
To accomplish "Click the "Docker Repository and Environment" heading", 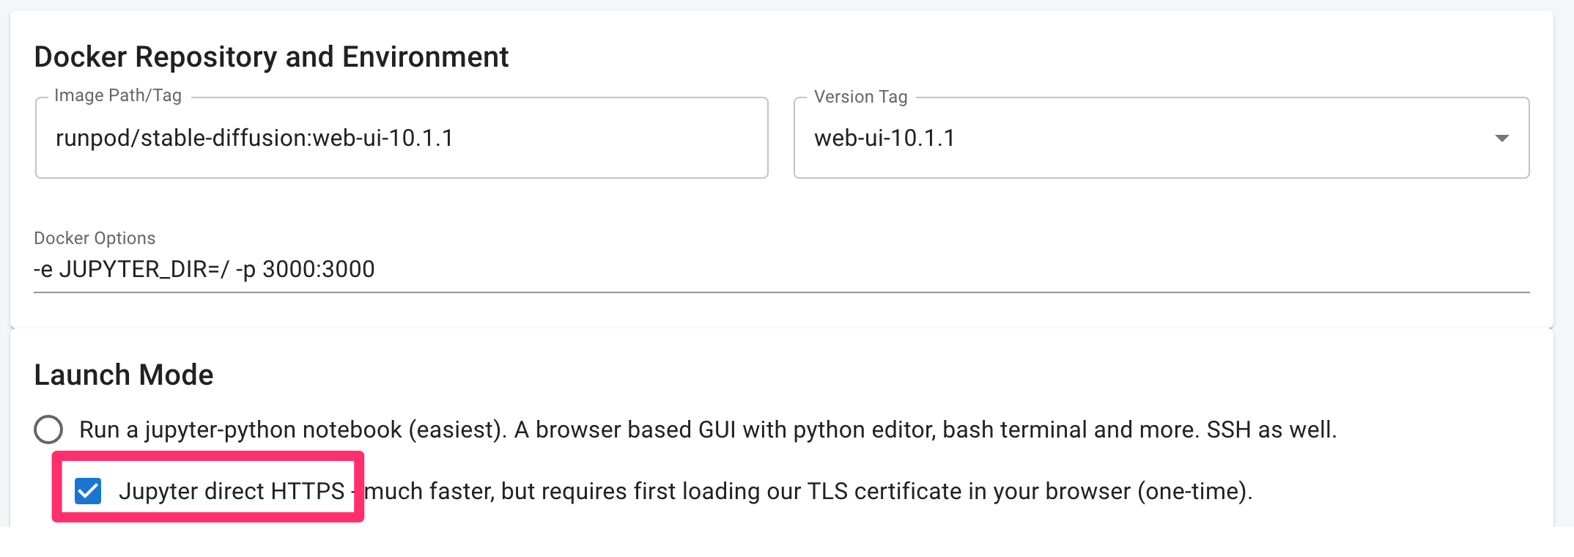I will pyautogui.click(x=271, y=57).
